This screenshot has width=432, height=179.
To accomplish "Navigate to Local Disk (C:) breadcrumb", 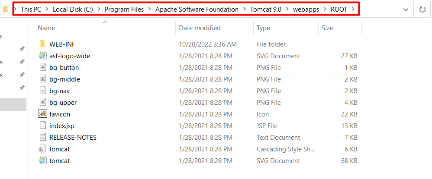I will [73, 9].
